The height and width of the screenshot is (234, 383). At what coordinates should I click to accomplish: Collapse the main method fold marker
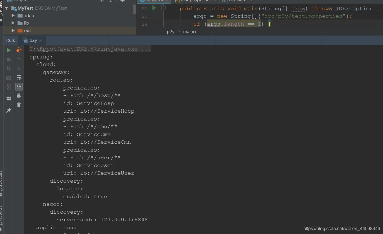[x=163, y=8]
